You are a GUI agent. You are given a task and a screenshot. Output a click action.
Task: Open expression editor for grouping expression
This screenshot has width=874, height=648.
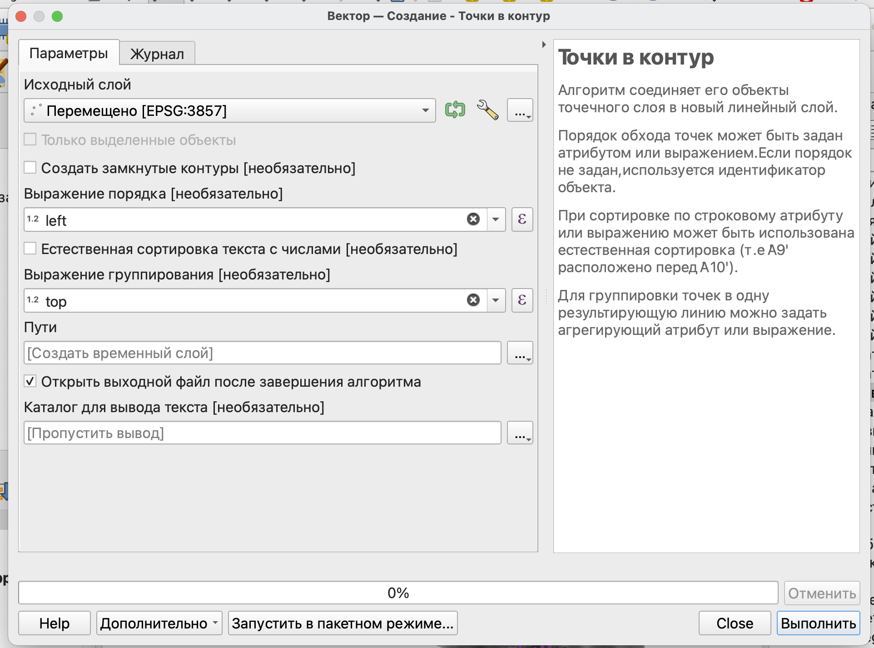(x=522, y=300)
